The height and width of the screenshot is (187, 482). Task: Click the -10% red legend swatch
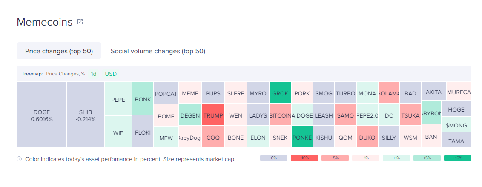(304, 158)
